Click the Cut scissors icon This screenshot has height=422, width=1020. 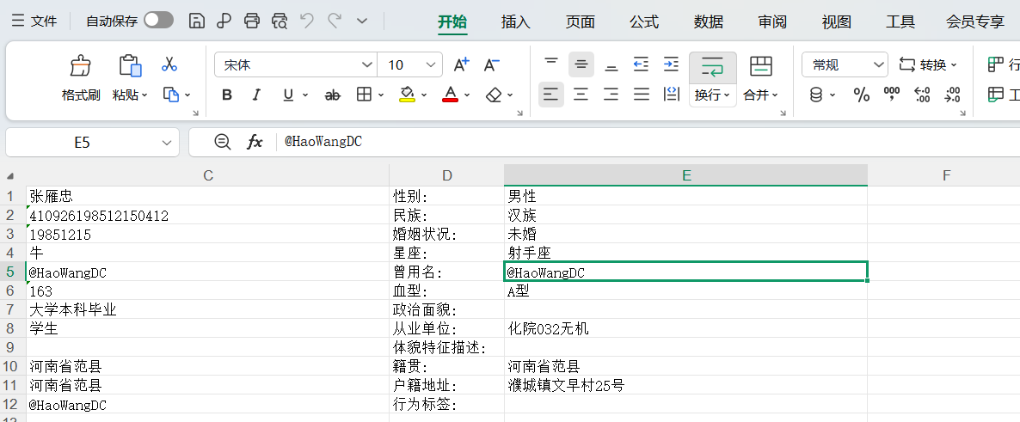point(169,64)
